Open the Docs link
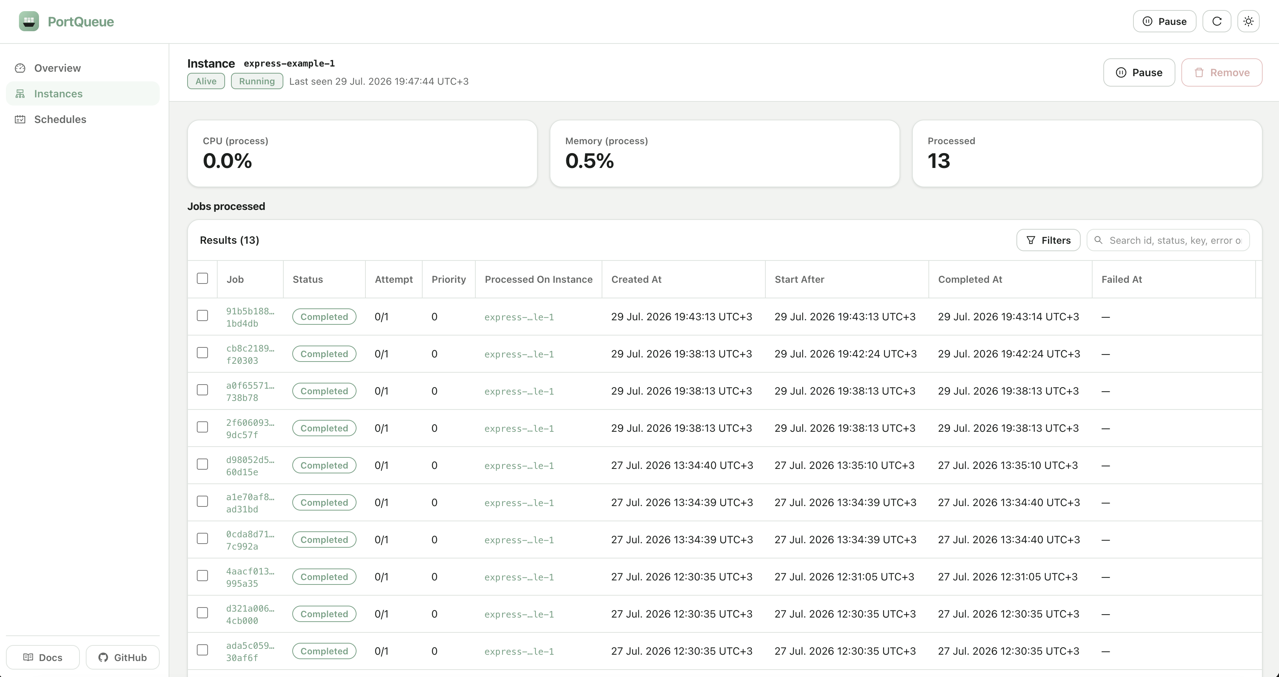1279x677 pixels. pyautogui.click(x=43, y=657)
